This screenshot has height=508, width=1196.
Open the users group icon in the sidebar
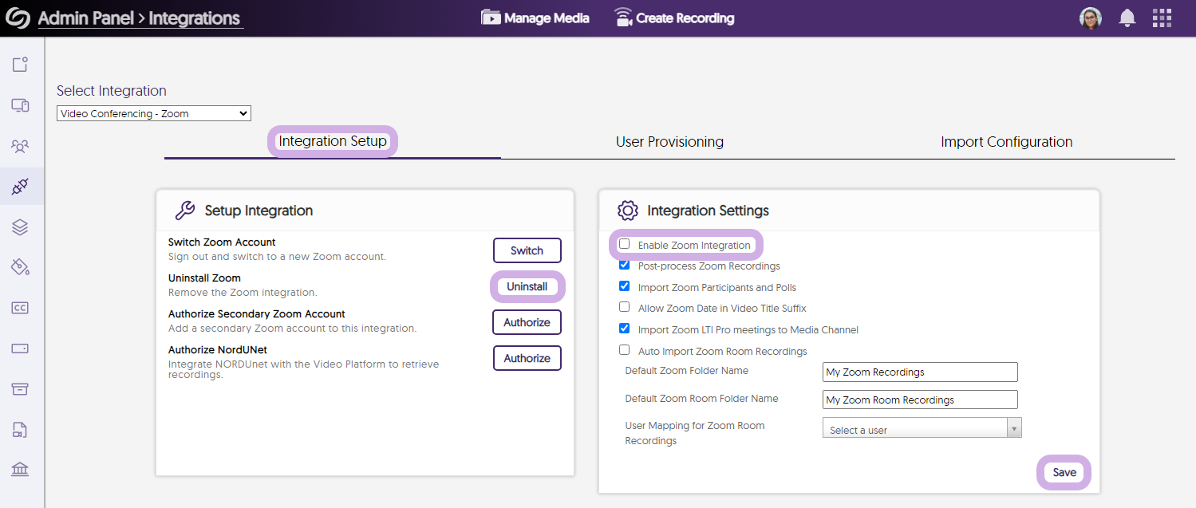(21, 146)
